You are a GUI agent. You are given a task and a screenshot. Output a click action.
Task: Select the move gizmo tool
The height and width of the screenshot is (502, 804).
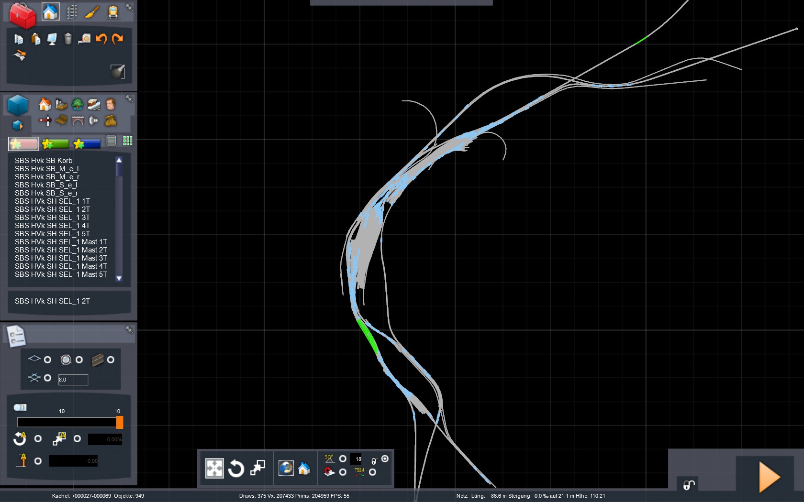coord(214,469)
